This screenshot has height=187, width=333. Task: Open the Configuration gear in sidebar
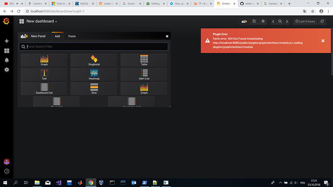(x=7, y=69)
